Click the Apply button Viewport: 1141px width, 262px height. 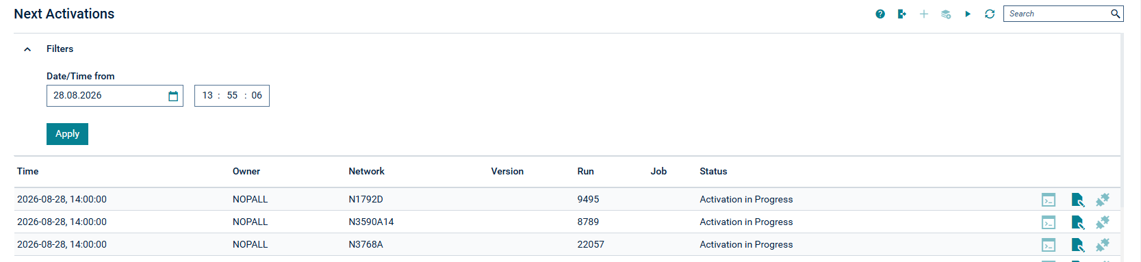(67, 134)
